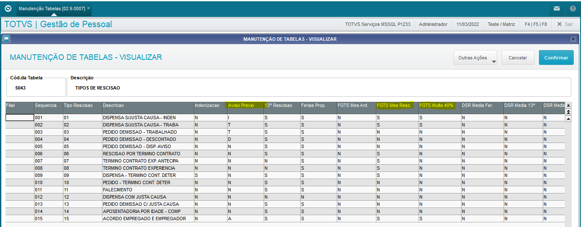581x227 pixels.
Task: Click Aviso Previo value I in row 001
Action: (245, 118)
